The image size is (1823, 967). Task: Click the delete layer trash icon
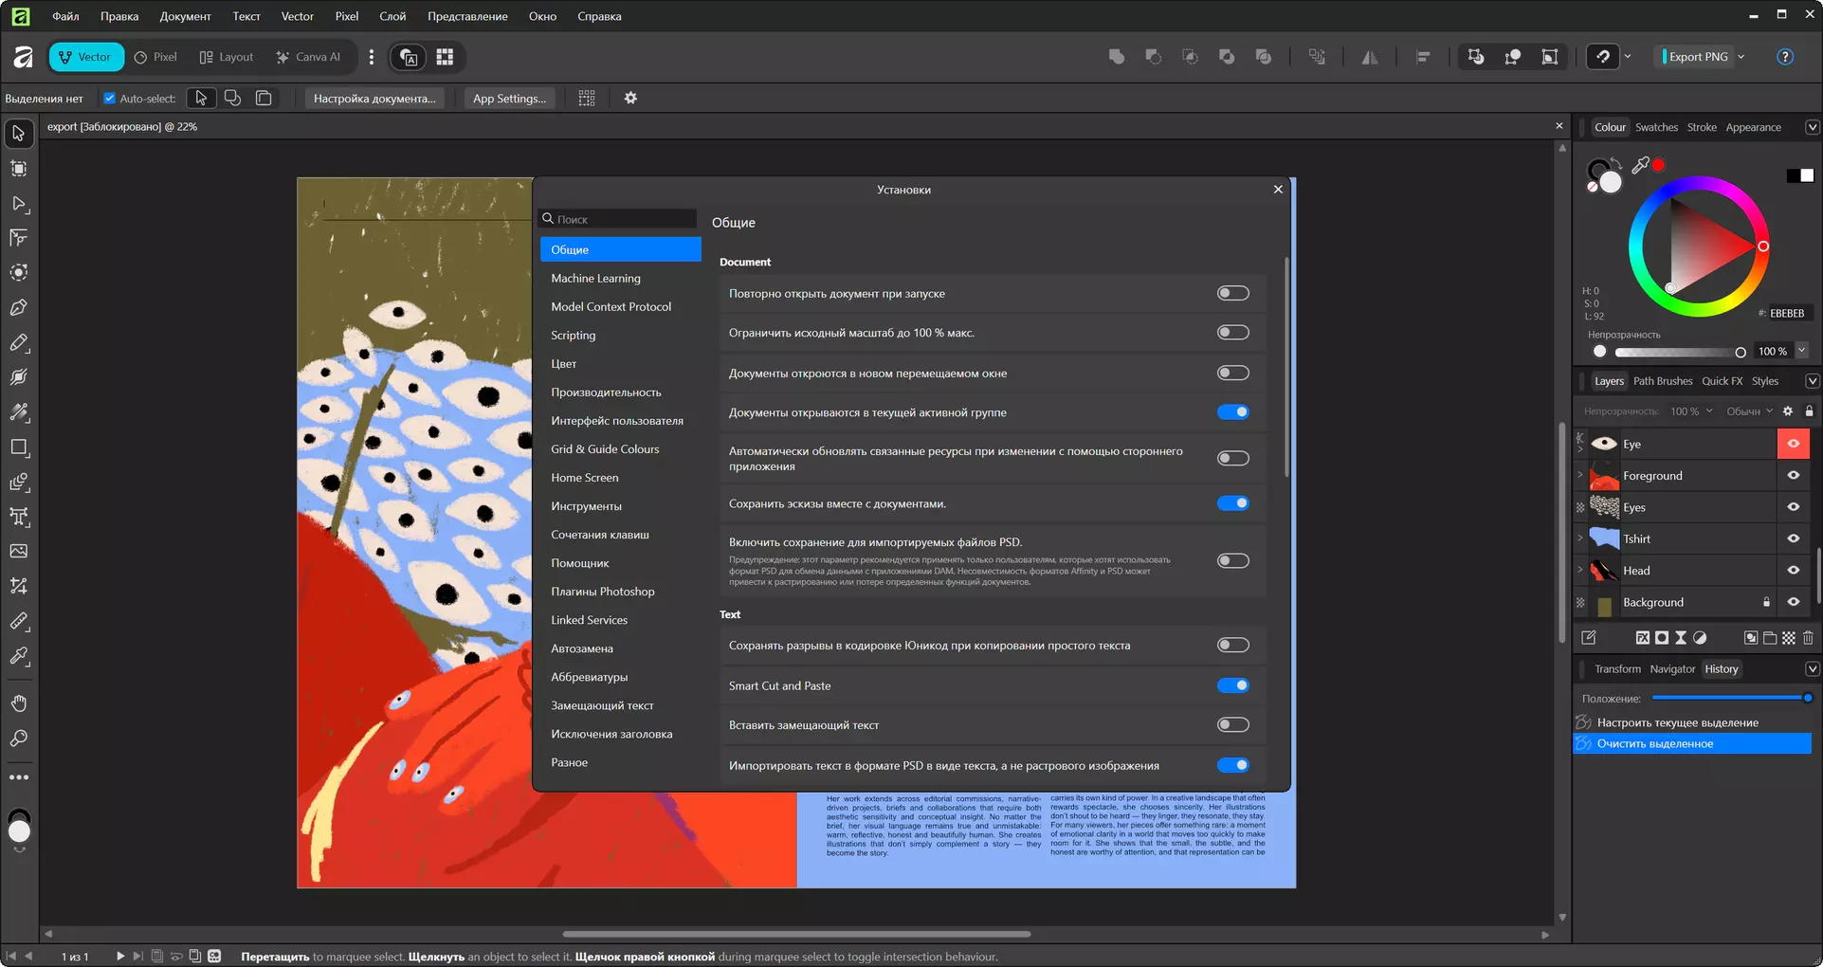point(1808,638)
